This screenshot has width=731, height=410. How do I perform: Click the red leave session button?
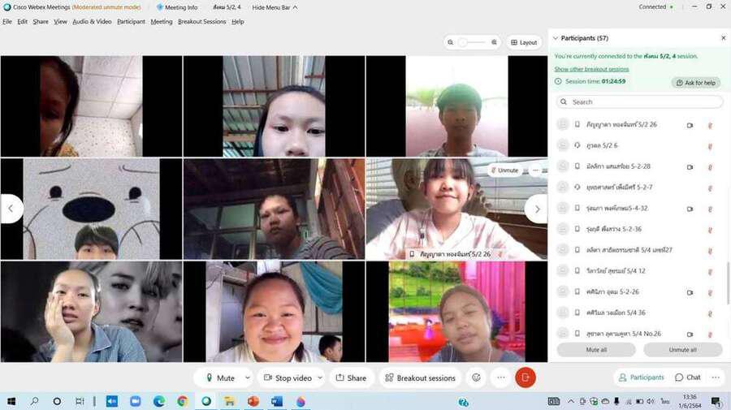pos(526,378)
